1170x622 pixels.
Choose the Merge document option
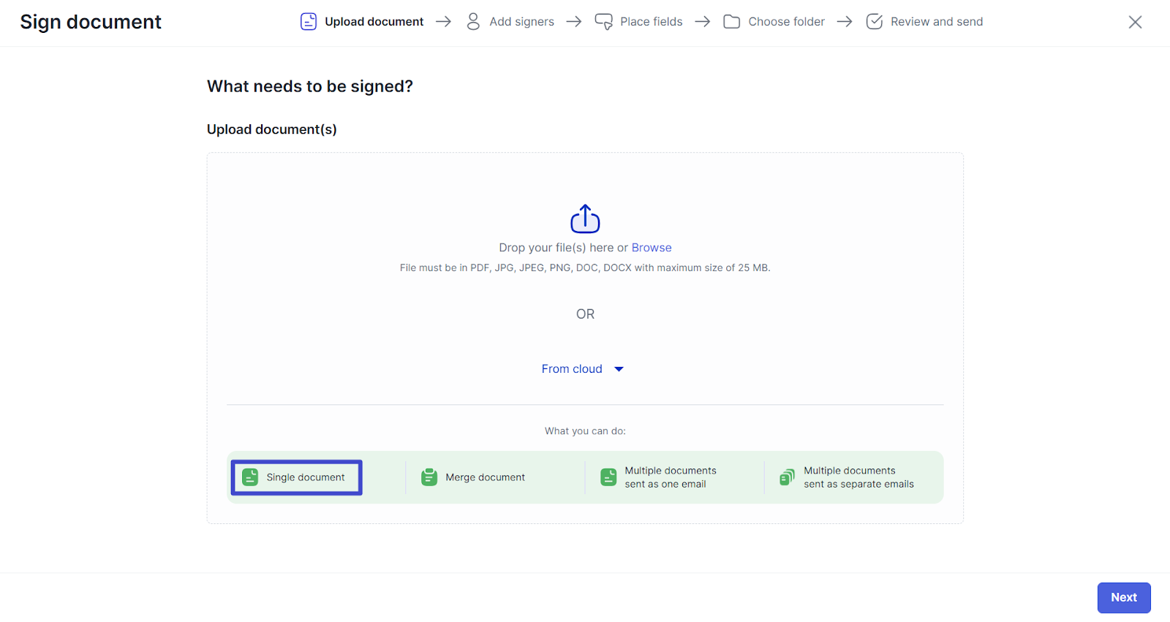(x=485, y=477)
